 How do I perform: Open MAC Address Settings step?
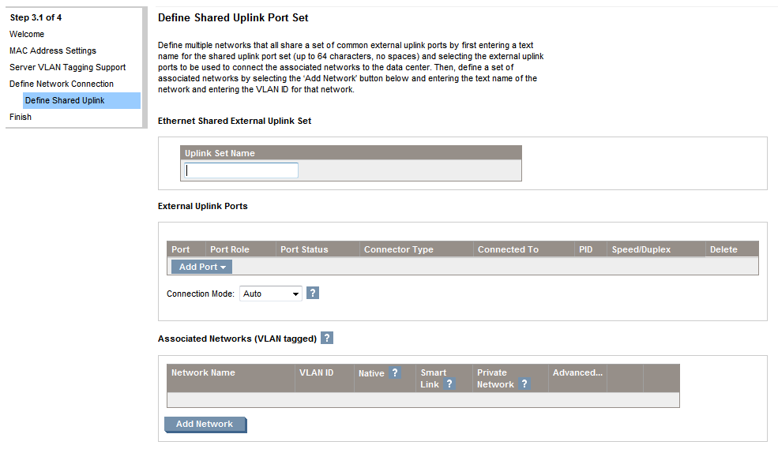coord(53,51)
